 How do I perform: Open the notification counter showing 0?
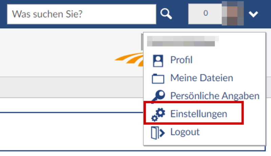[205, 14]
